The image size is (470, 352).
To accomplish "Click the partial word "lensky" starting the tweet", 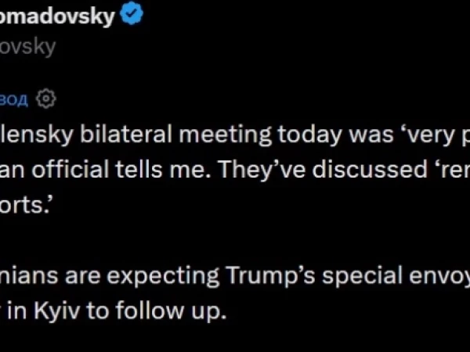I will [37, 135].
